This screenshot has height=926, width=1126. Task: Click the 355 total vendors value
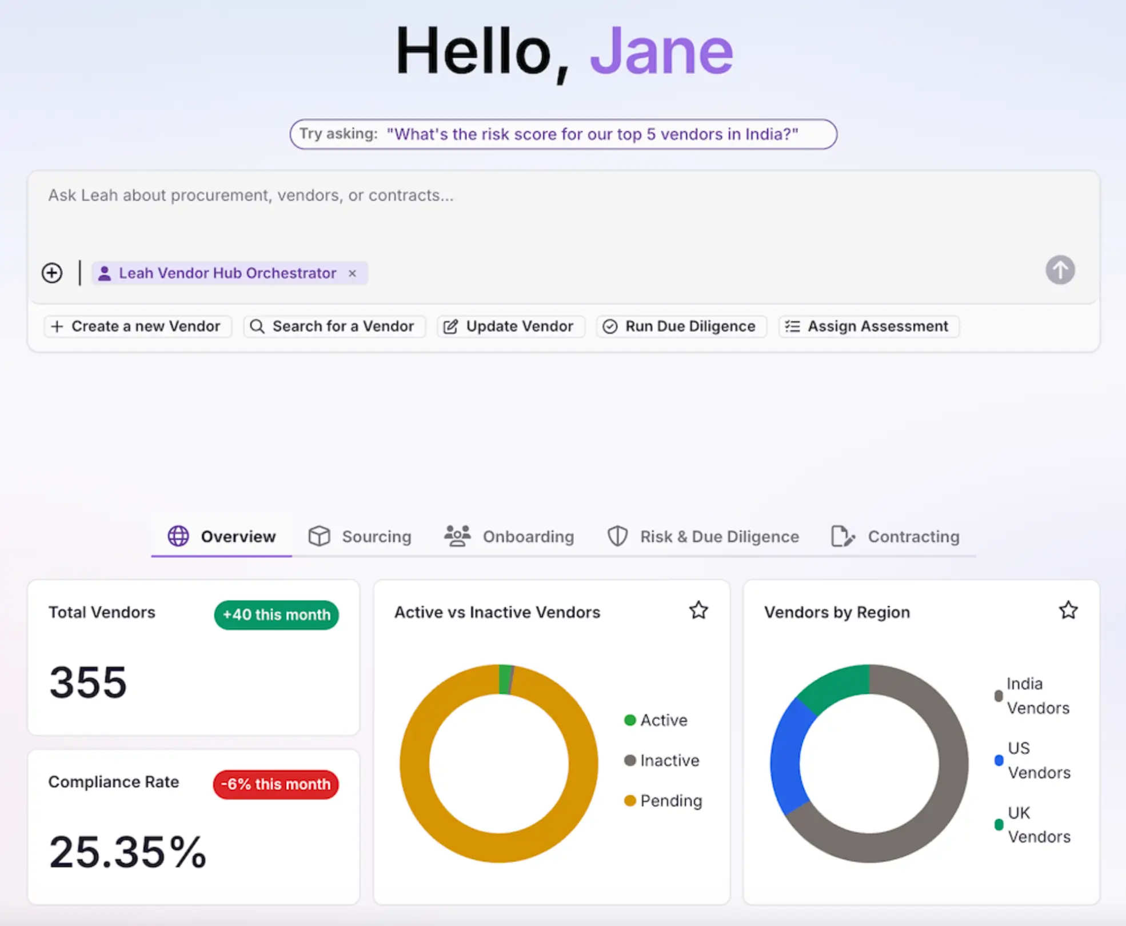pyautogui.click(x=88, y=682)
